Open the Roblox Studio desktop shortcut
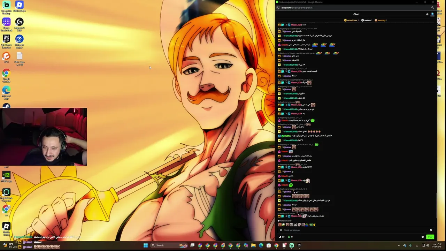Image resolution: width=446 pixels, height=251 pixels. pos(6,229)
